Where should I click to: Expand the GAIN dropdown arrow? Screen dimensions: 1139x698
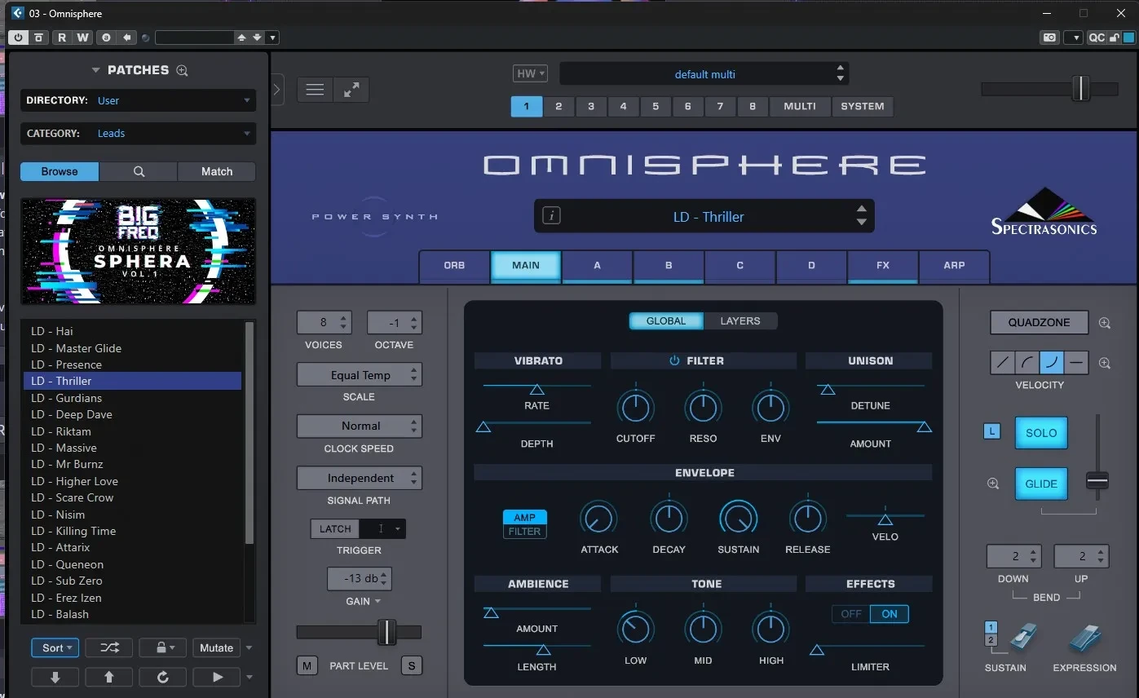point(377,602)
